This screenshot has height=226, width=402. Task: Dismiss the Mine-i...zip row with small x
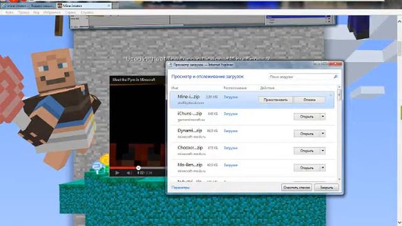click(x=330, y=95)
